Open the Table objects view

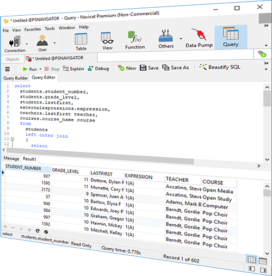[x=81, y=42]
